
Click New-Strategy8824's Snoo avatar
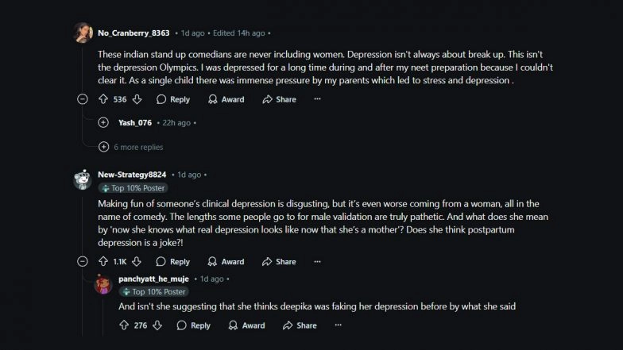coord(83,179)
